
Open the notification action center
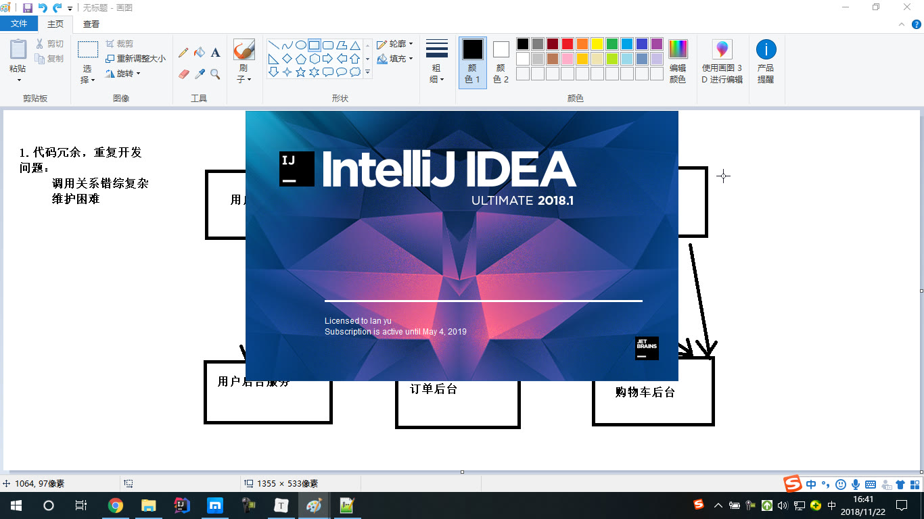(902, 505)
